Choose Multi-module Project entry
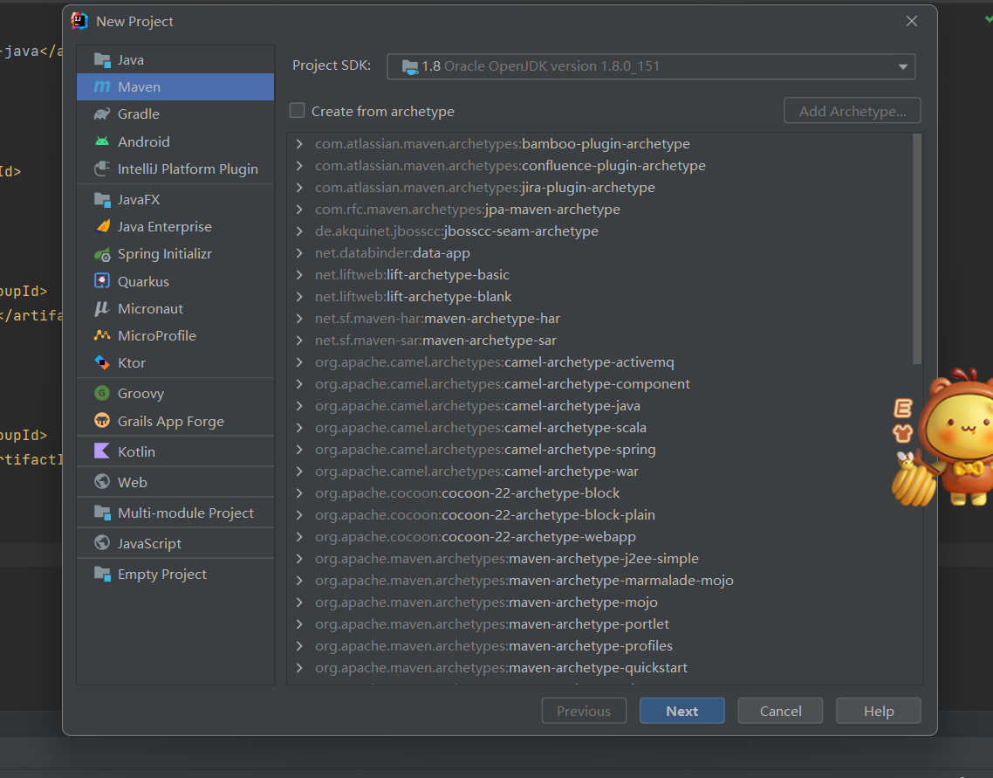Viewport: 993px width, 778px height. coord(175,513)
